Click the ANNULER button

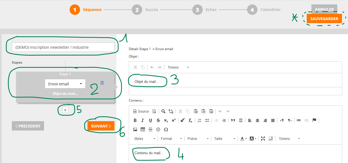(x=324, y=9)
